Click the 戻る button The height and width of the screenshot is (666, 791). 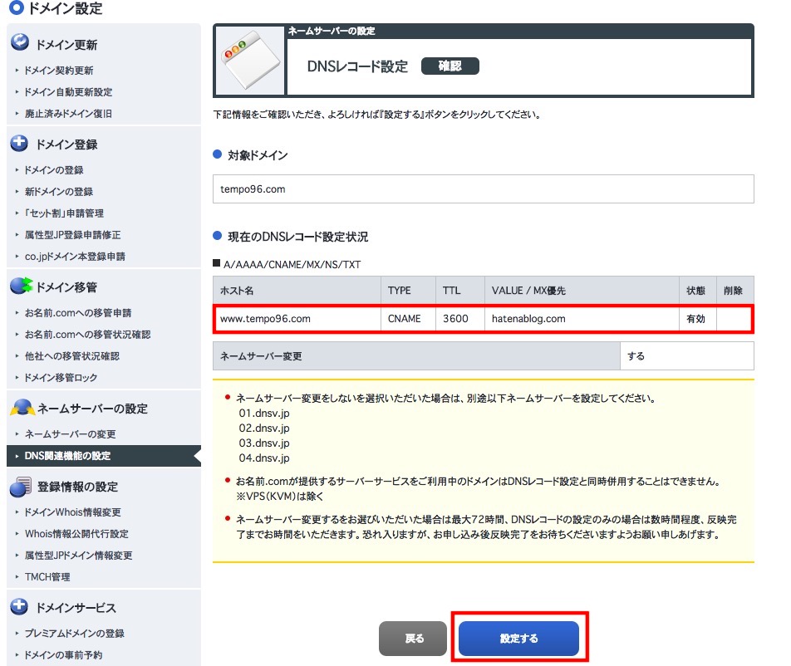click(x=413, y=639)
